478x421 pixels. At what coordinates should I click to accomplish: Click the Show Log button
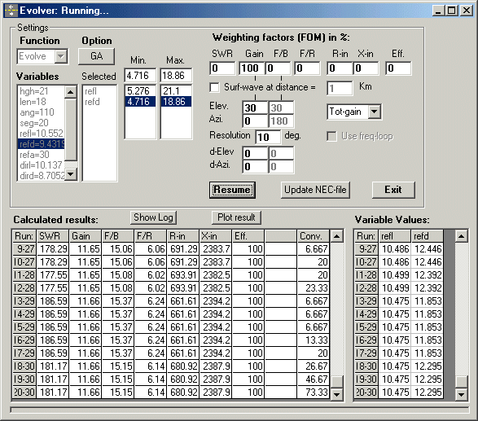coord(153,217)
